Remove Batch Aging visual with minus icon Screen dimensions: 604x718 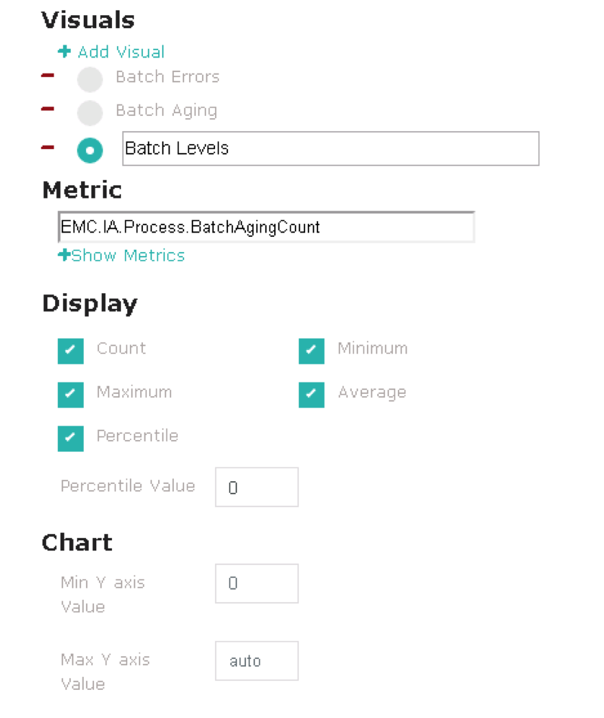tap(47, 109)
